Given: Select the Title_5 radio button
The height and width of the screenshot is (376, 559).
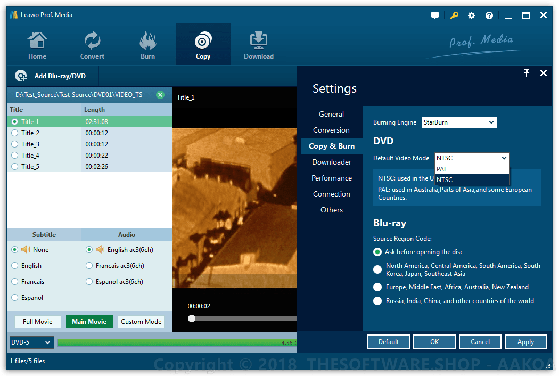Looking at the screenshot, I should click(x=14, y=167).
